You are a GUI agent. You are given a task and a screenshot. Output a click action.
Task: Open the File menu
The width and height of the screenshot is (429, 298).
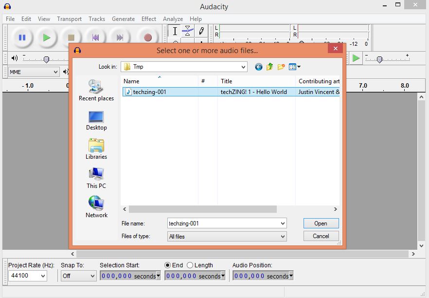tap(10, 19)
